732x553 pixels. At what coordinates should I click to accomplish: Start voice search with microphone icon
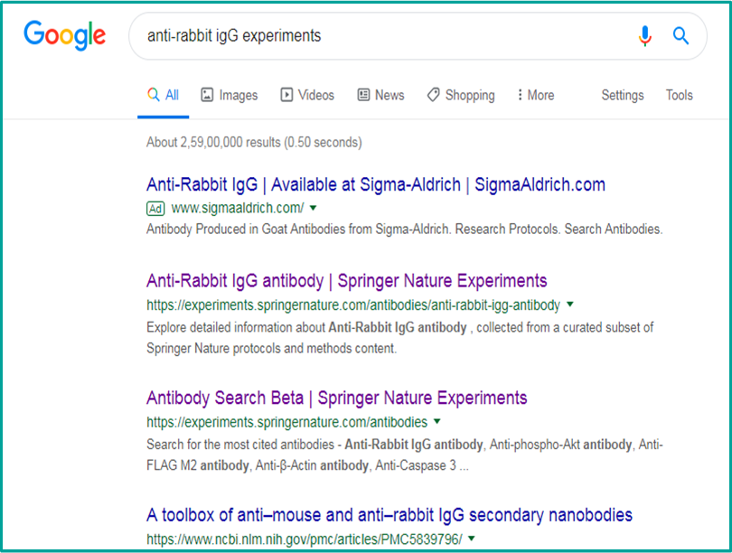644,36
